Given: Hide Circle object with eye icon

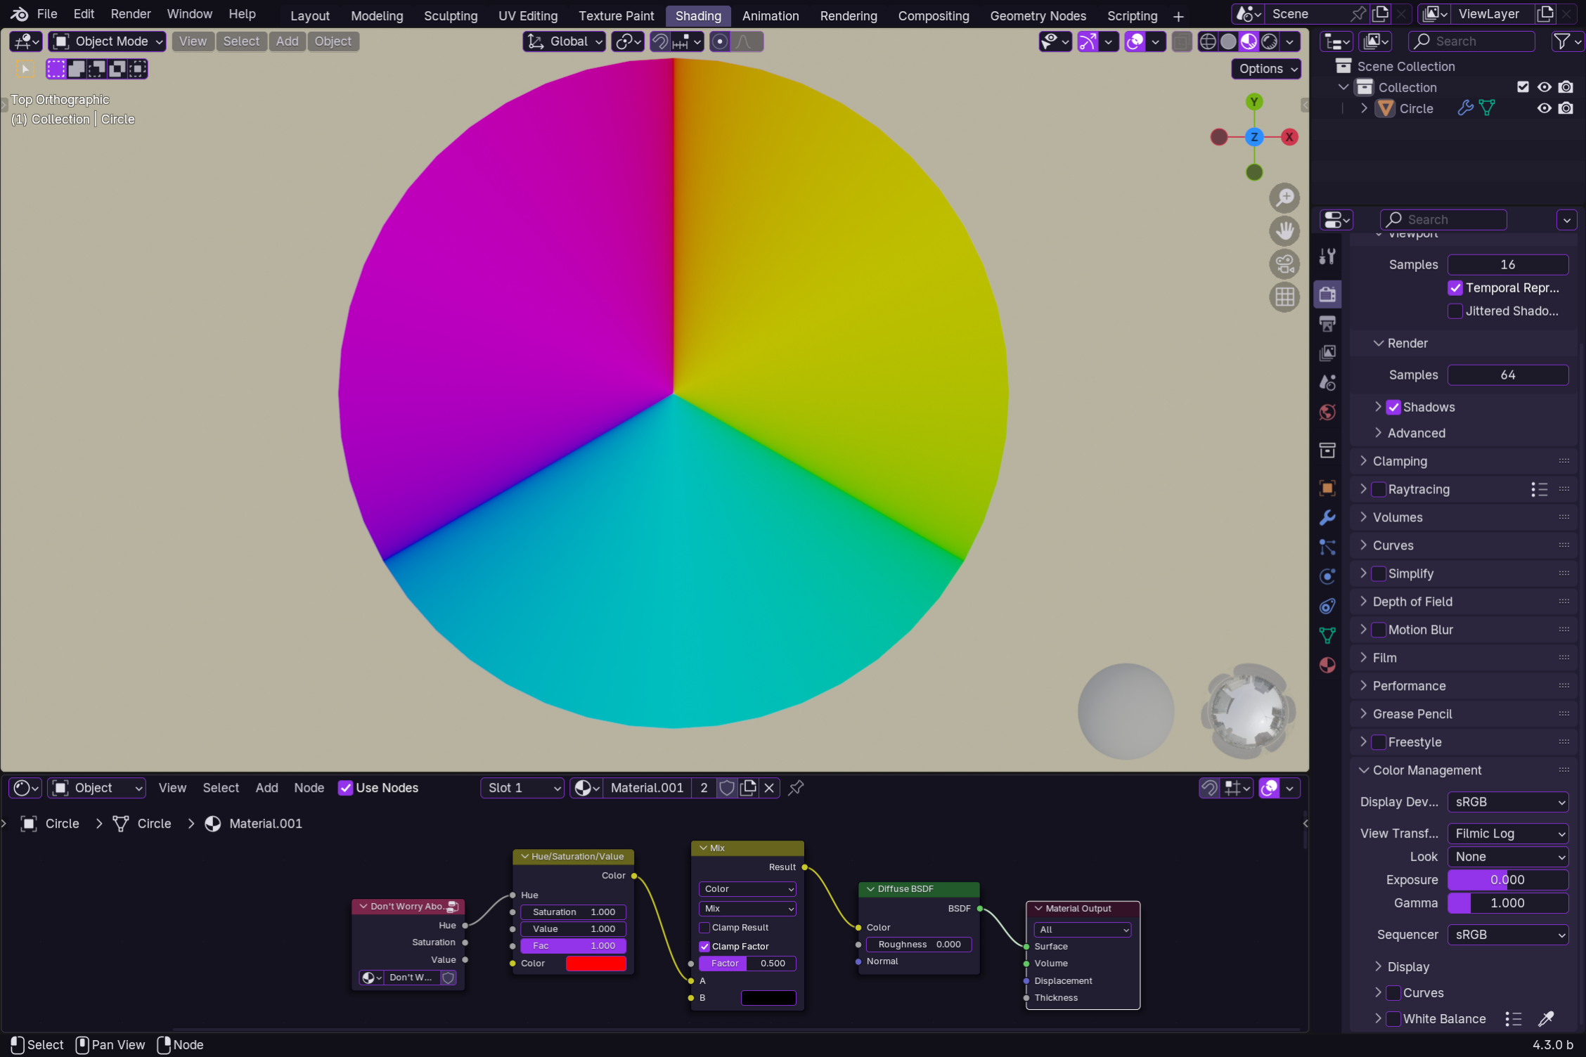Looking at the screenshot, I should tap(1544, 108).
